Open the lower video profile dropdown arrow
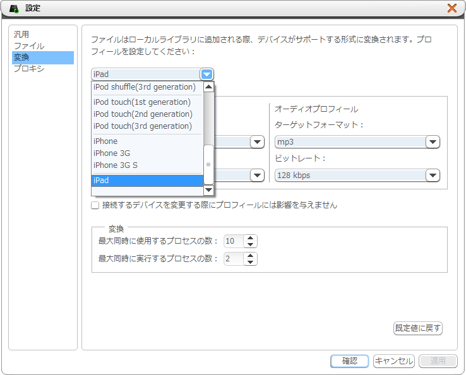The image size is (466, 375). pyautogui.click(x=257, y=176)
